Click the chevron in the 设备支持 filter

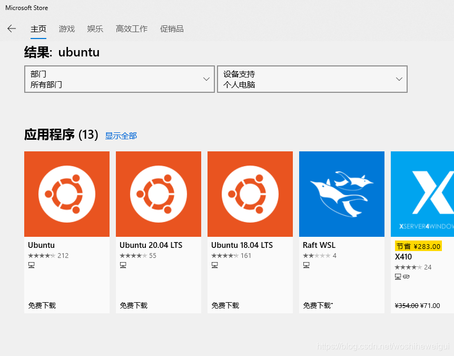(399, 79)
